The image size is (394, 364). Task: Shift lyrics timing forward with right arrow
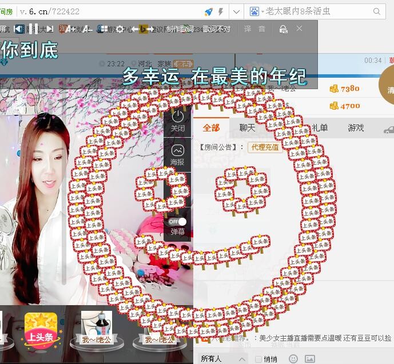click(150, 29)
